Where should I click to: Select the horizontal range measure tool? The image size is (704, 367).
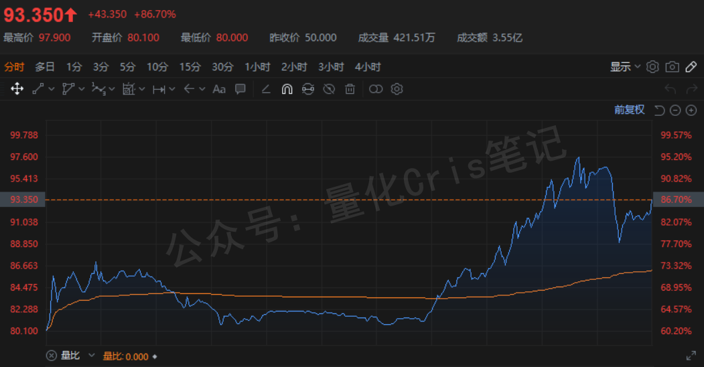point(159,89)
